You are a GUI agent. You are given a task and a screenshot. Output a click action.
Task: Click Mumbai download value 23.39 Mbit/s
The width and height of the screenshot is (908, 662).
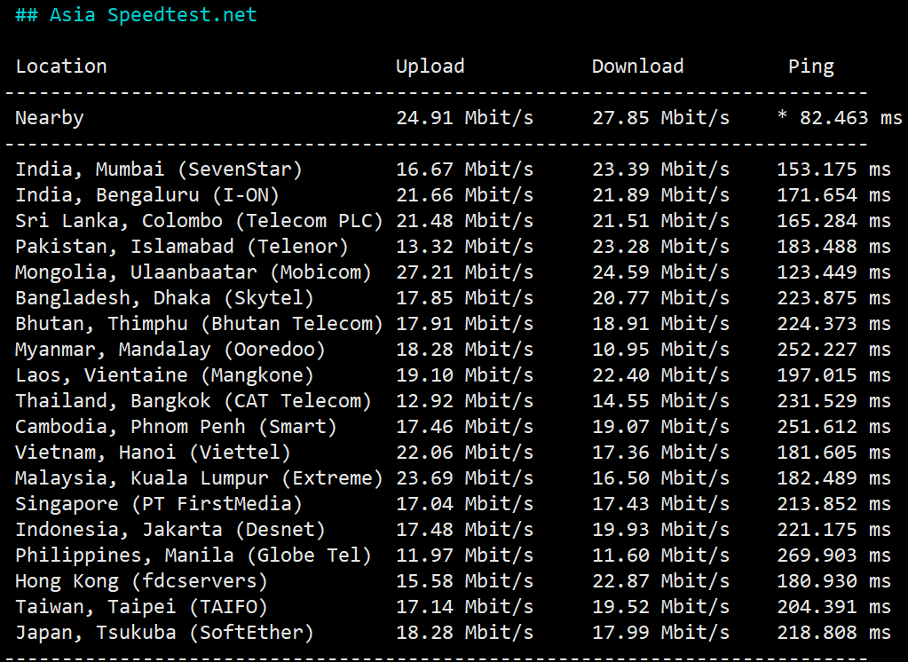[x=660, y=169]
